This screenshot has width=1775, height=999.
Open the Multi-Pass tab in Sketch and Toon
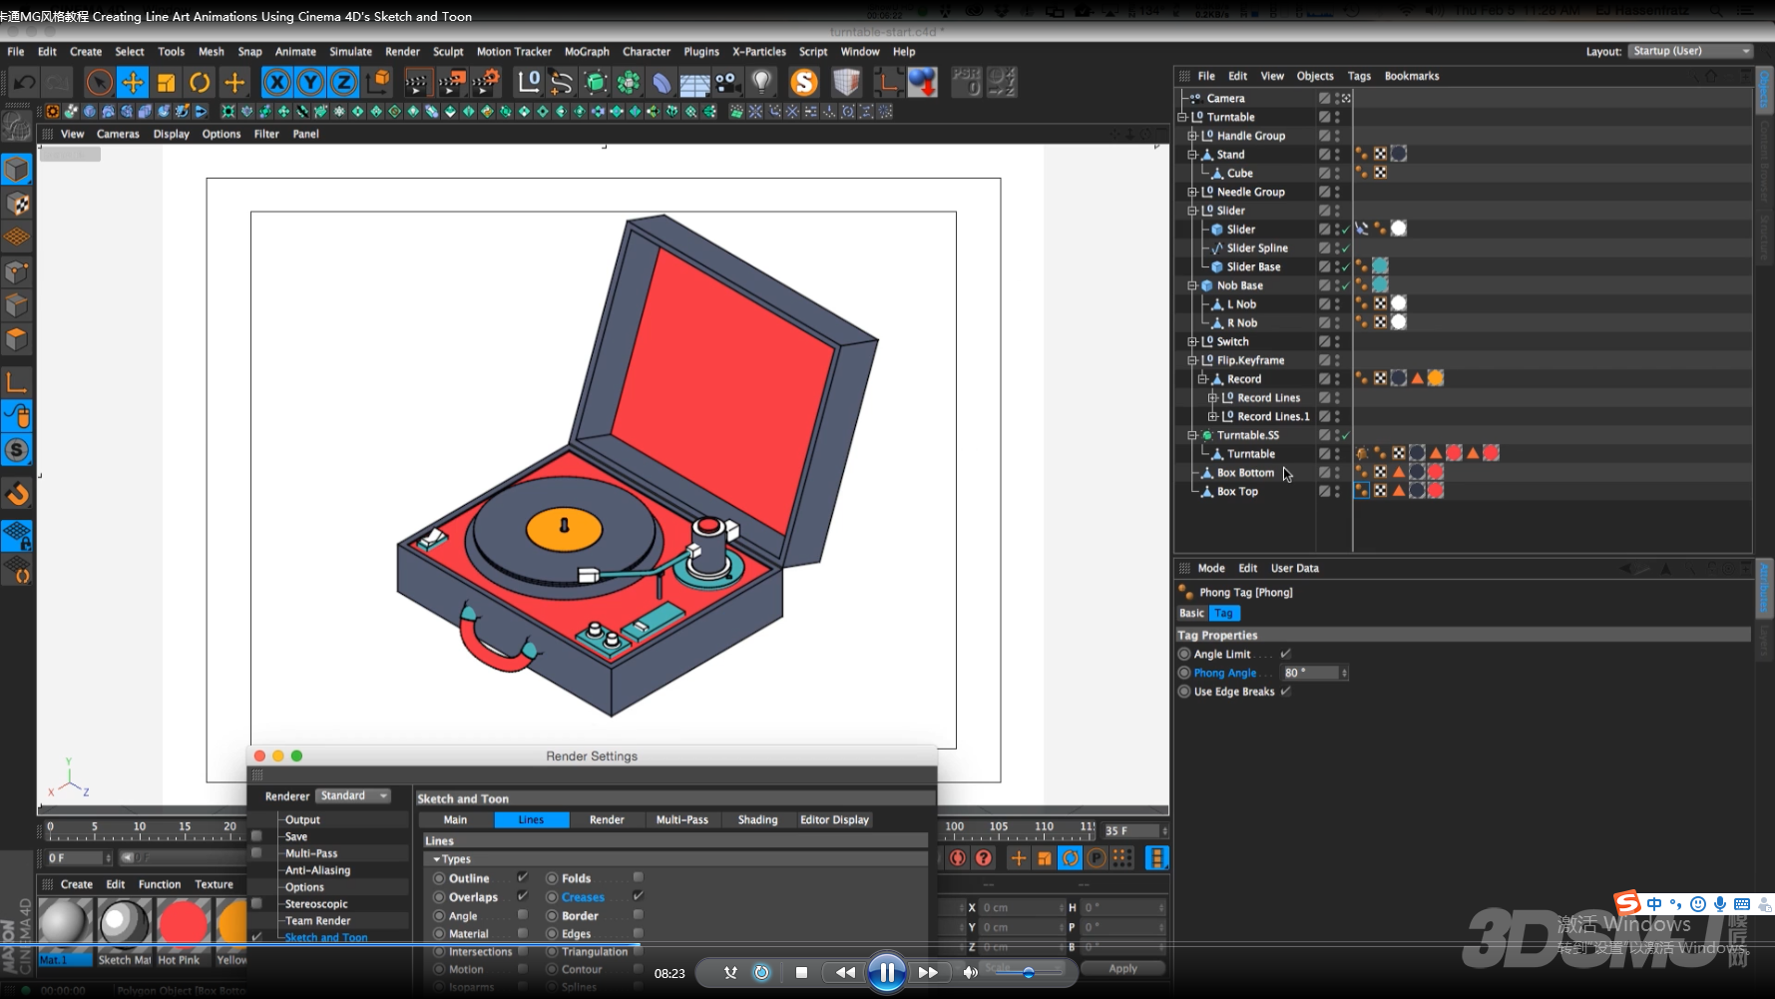click(x=681, y=819)
